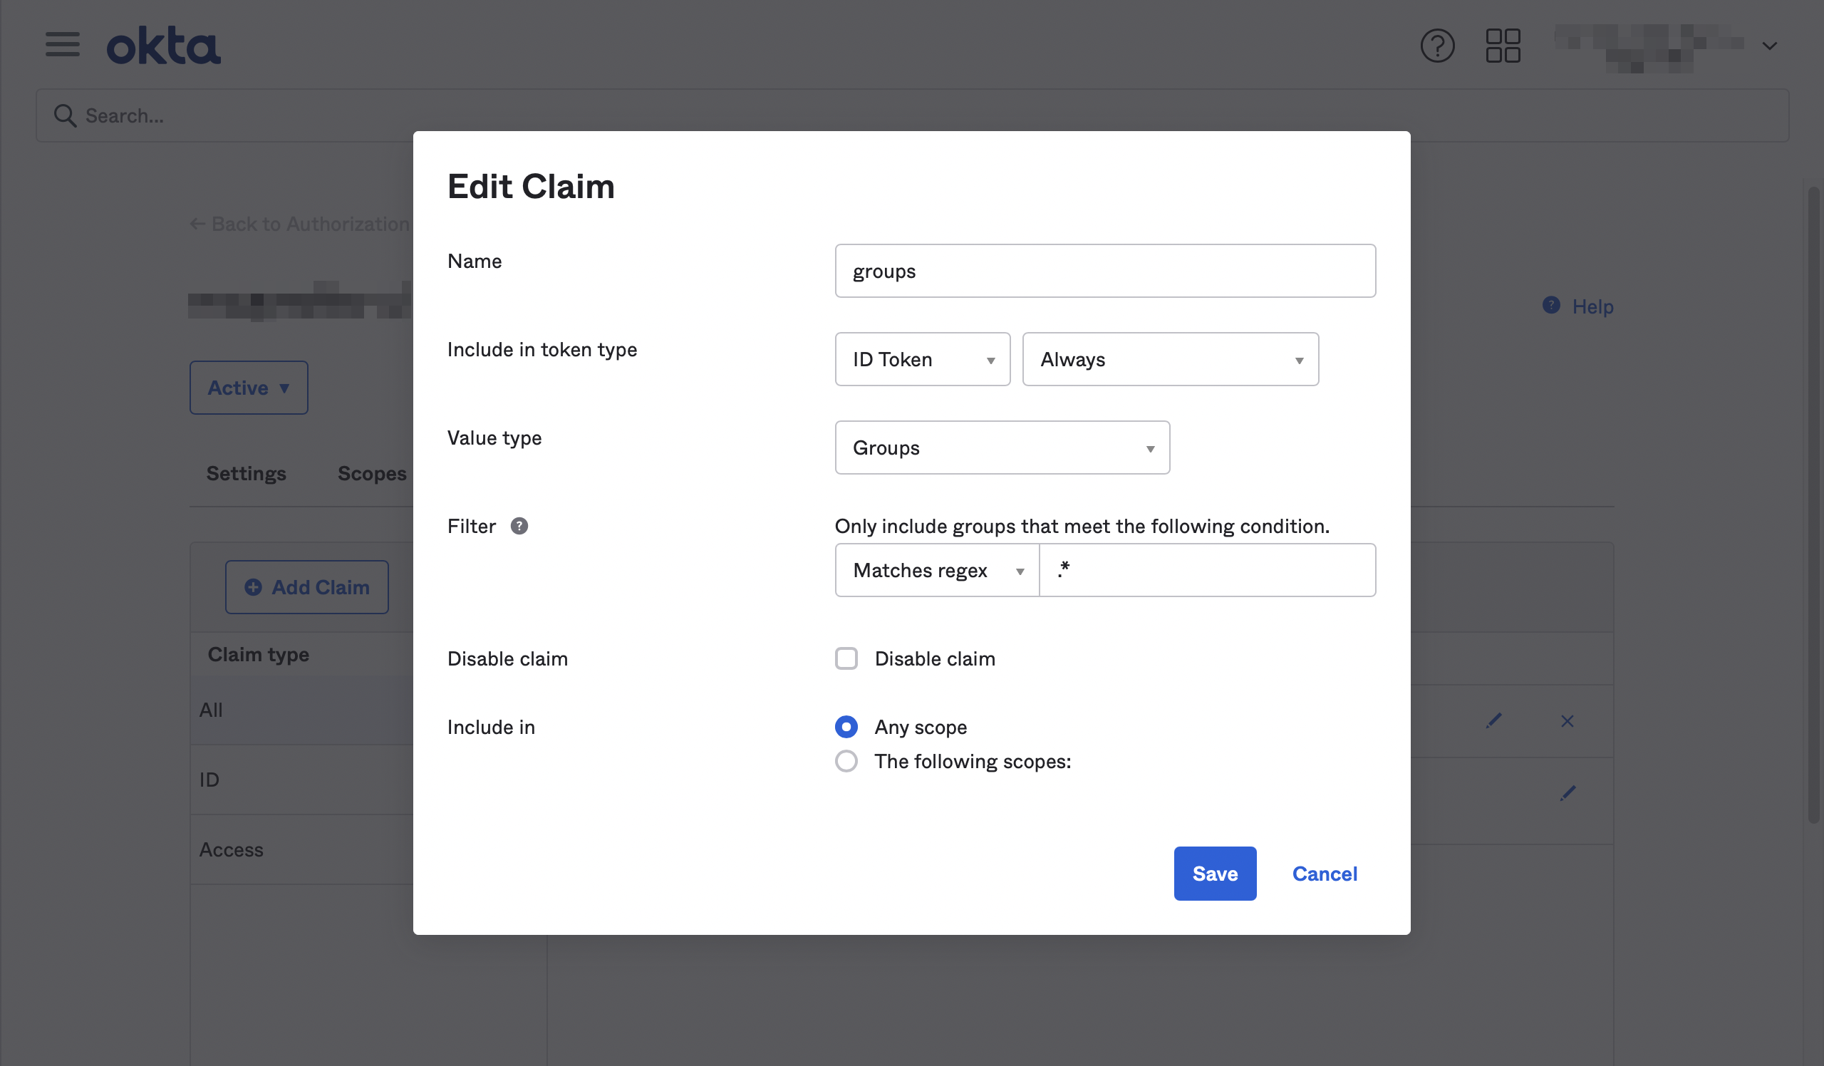Switch to the Scopes tab
The image size is (1824, 1066).
[x=372, y=473]
